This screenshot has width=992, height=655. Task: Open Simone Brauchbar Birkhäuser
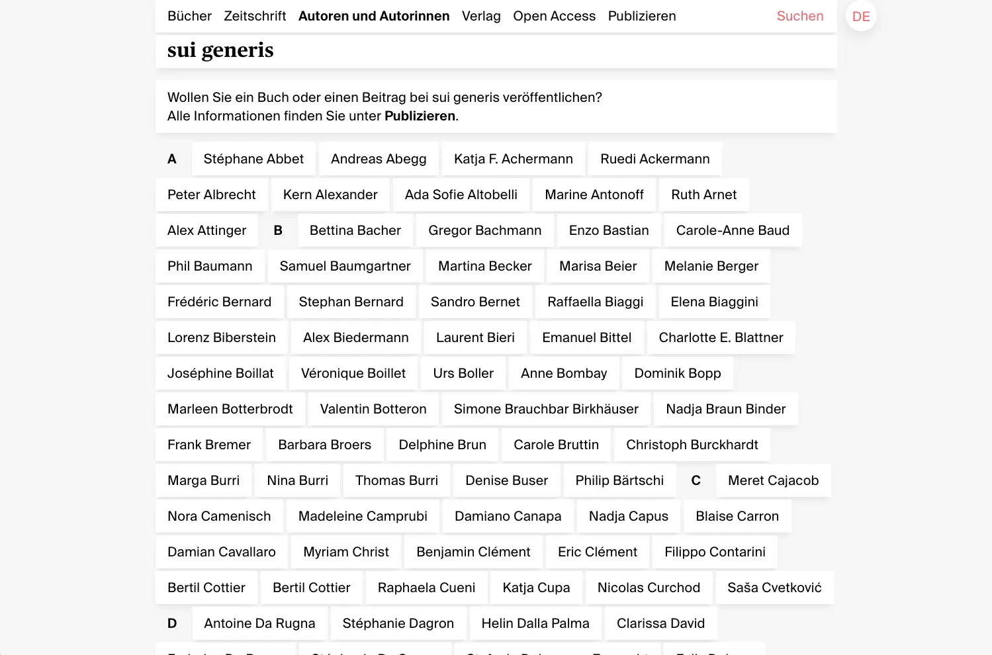click(x=547, y=409)
